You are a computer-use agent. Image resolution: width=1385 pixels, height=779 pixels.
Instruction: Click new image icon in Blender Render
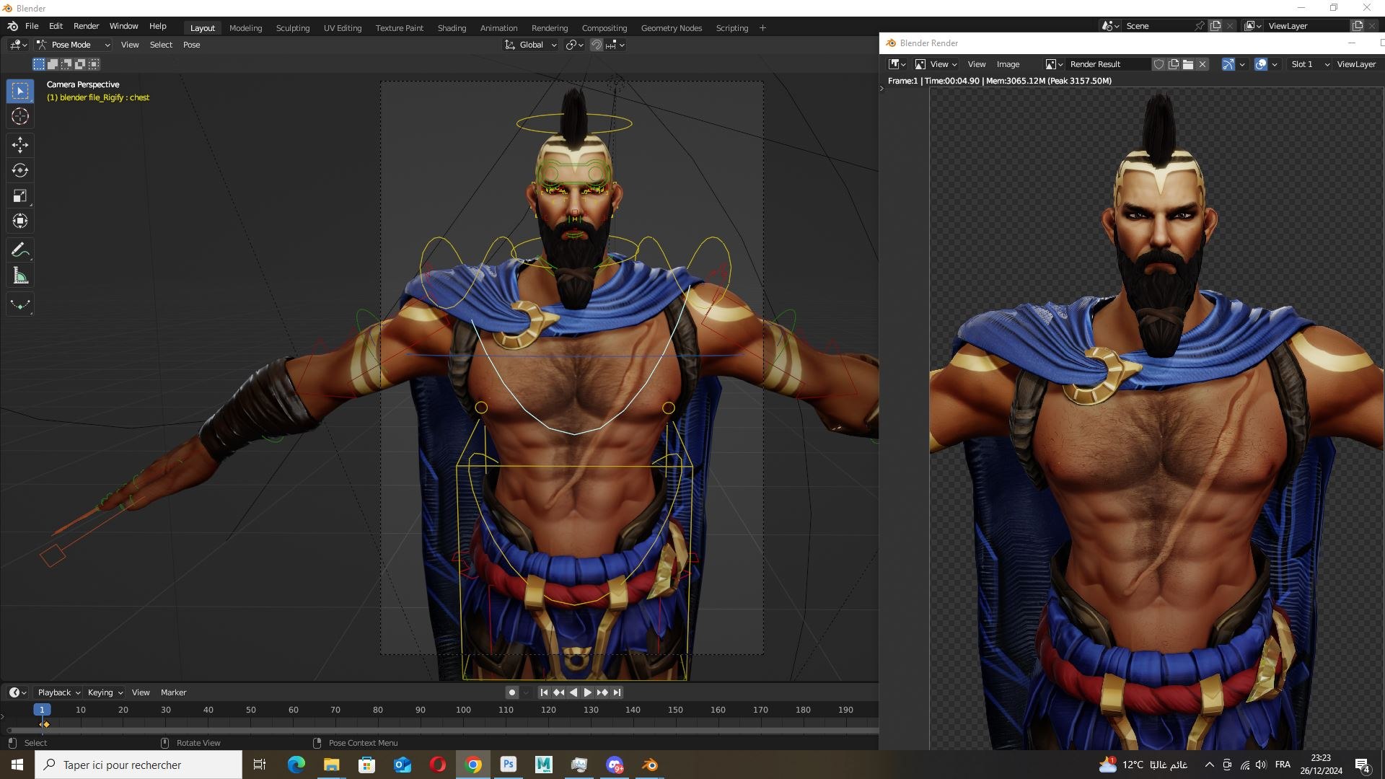coord(1174,64)
